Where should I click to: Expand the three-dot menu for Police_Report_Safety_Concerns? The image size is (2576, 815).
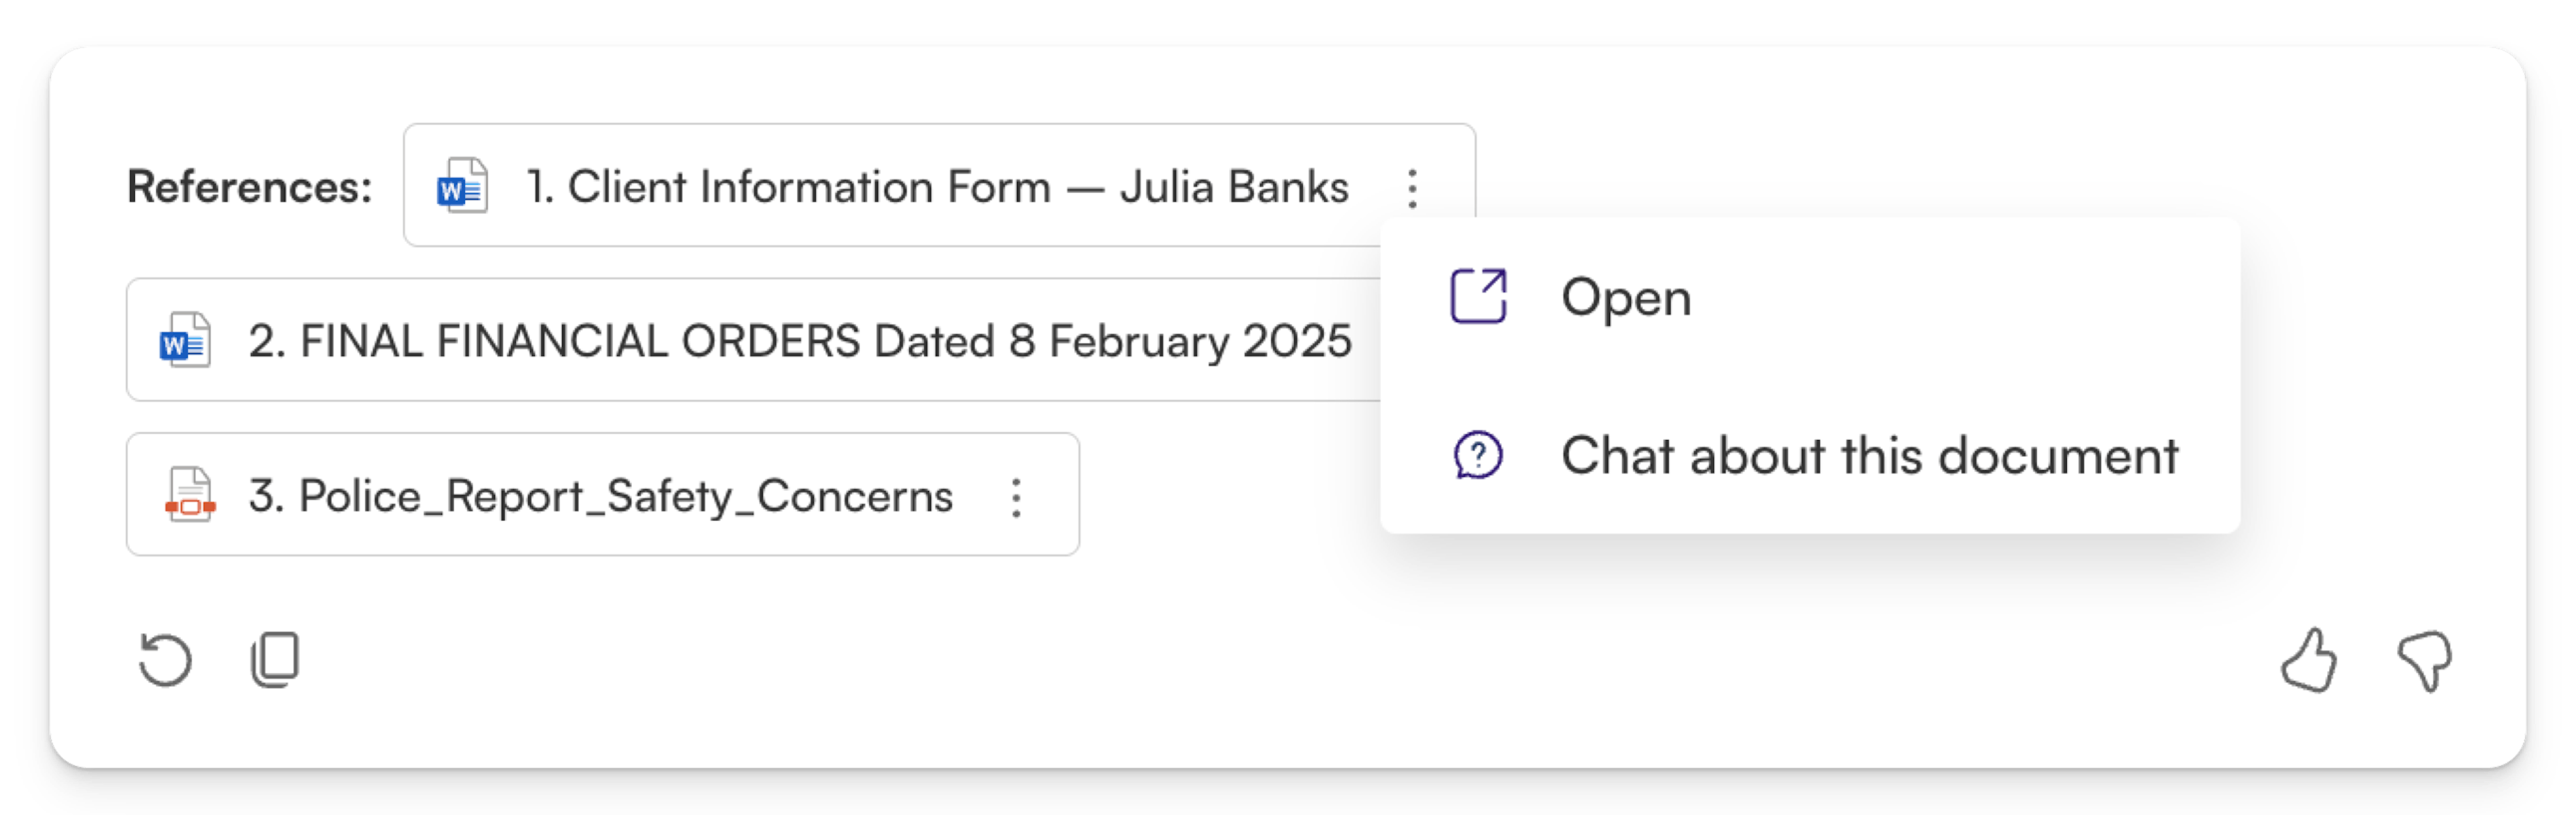coord(1016,497)
